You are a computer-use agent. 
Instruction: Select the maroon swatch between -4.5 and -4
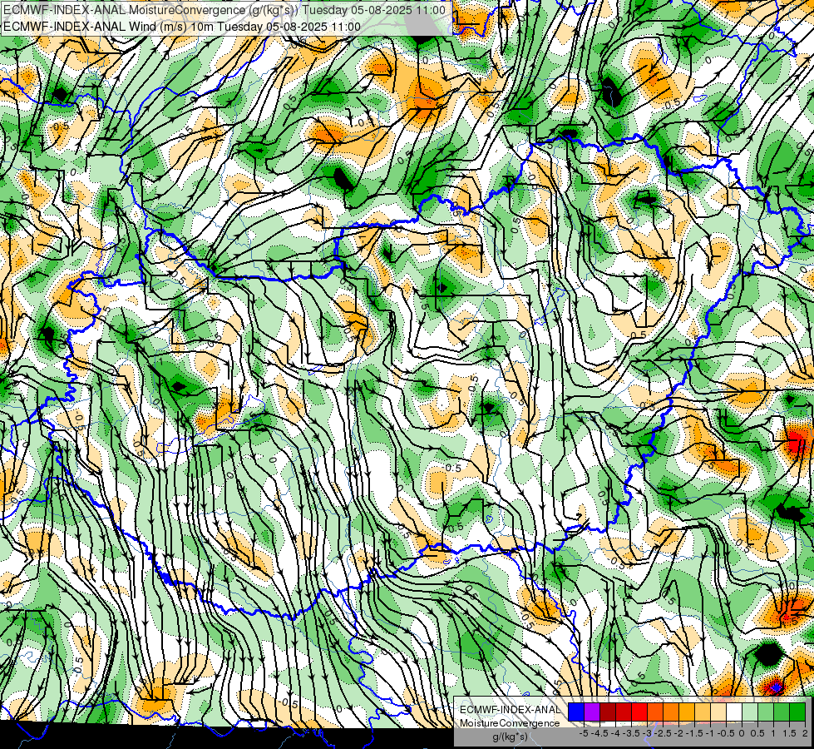click(608, 712)
